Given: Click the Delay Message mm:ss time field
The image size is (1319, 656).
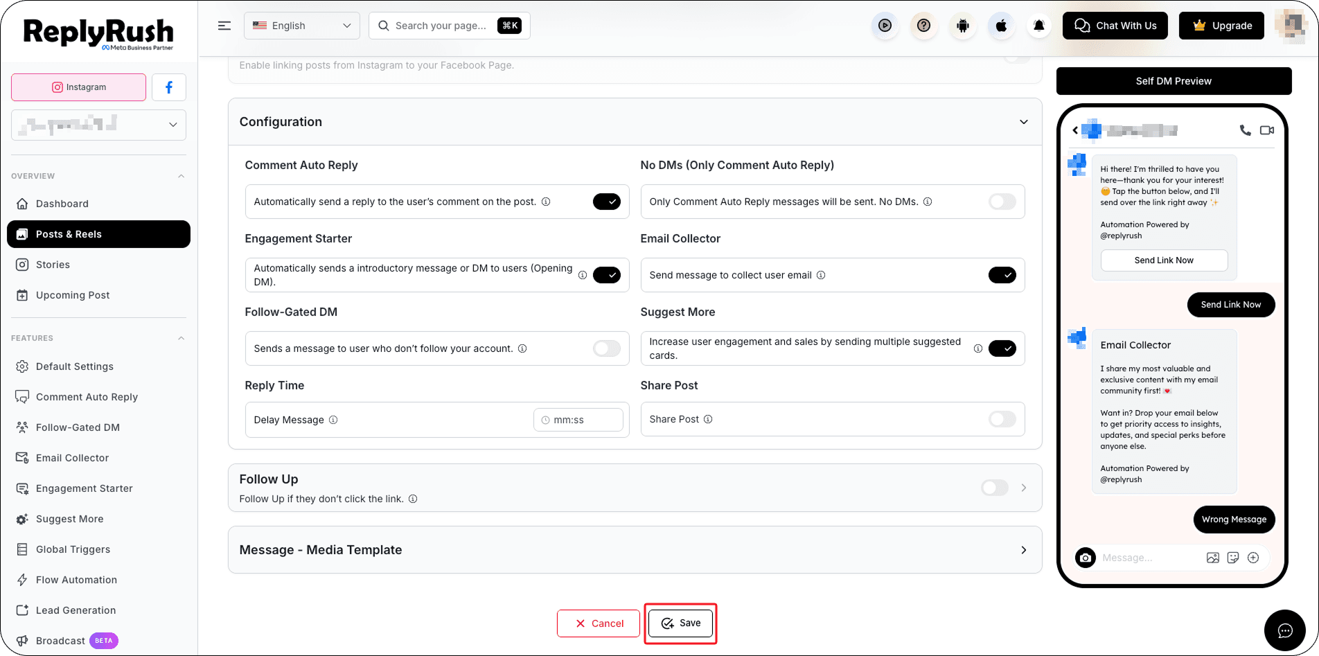Looking at the screenshot, I should [x=578, y=420].
